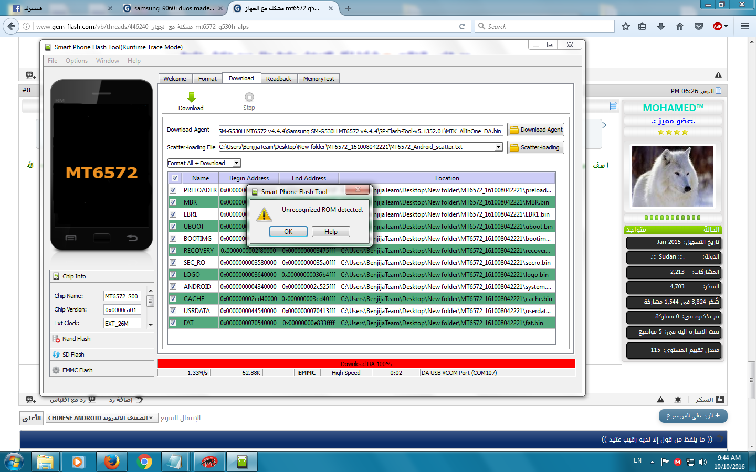The width and height of the screenshot is (756, 472).
Task: Open a new browser tab with plus
Action: tap(348, 8)
